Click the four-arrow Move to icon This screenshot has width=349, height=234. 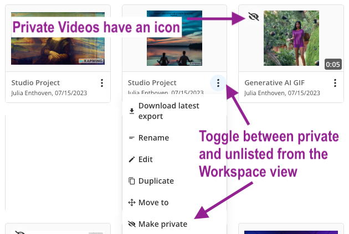point(131,202)
